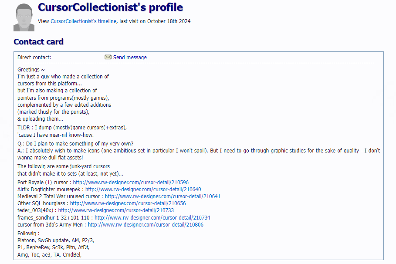Open Medieval 2 Total War cursor link 210641
Viewport: 396px width, 264px height.
tap(162, 196)
